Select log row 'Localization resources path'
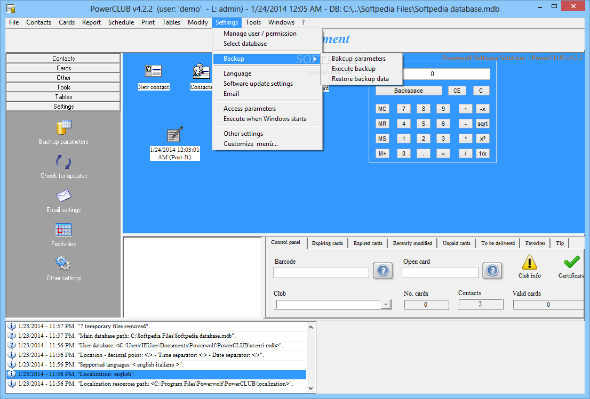The image size is (590, 399). [156, 384]
